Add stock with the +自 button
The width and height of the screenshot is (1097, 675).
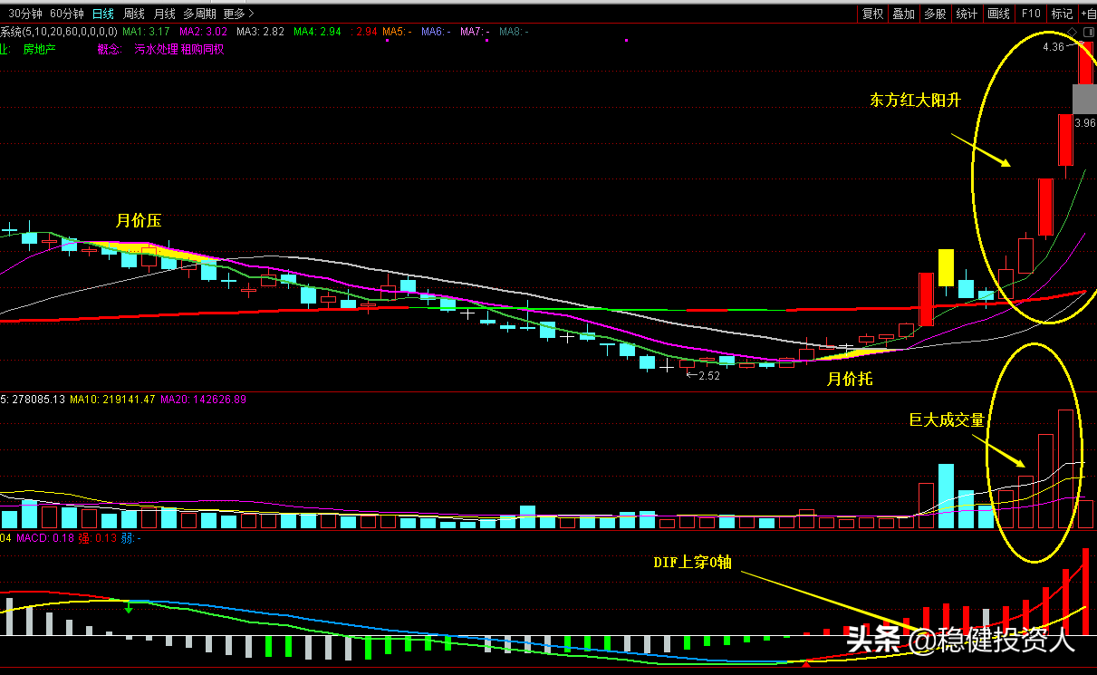click(x=1087, y=14)
